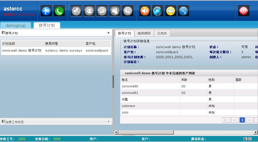Click the green grid icon in status bar
Screen dimensions: 258x142
click(245, 139)
